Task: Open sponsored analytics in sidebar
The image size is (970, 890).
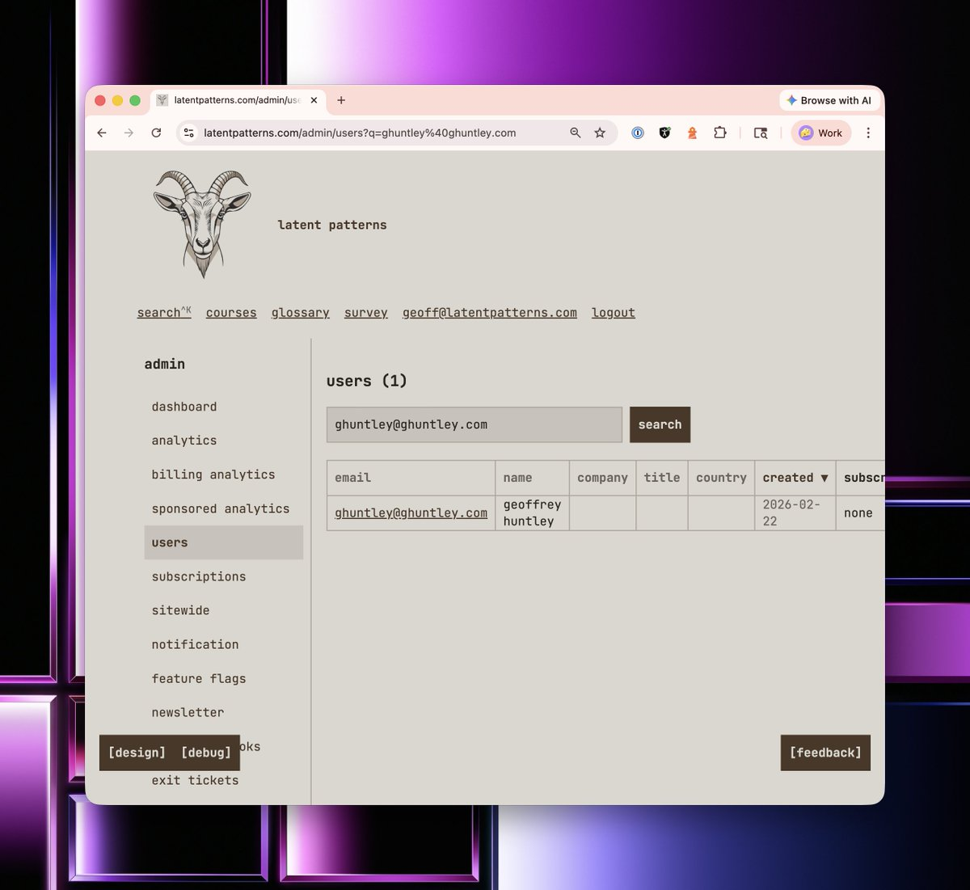Action: coord(223,508)
